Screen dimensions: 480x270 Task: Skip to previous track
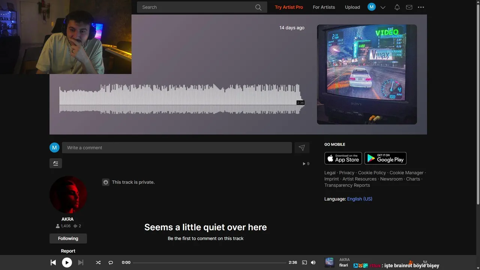(53, 262)
